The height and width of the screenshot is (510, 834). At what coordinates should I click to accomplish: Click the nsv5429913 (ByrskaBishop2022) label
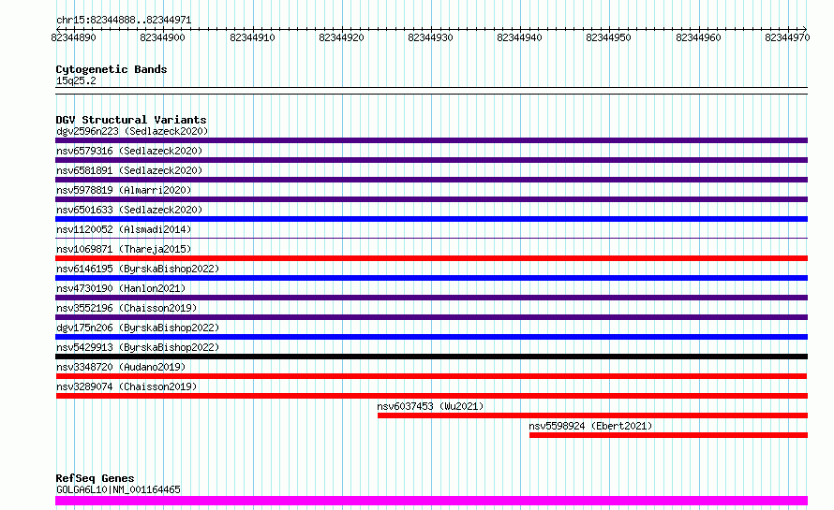[138, 347]
